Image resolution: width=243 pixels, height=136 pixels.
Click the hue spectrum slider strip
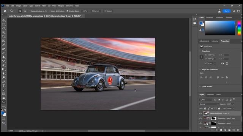point(239,28)
